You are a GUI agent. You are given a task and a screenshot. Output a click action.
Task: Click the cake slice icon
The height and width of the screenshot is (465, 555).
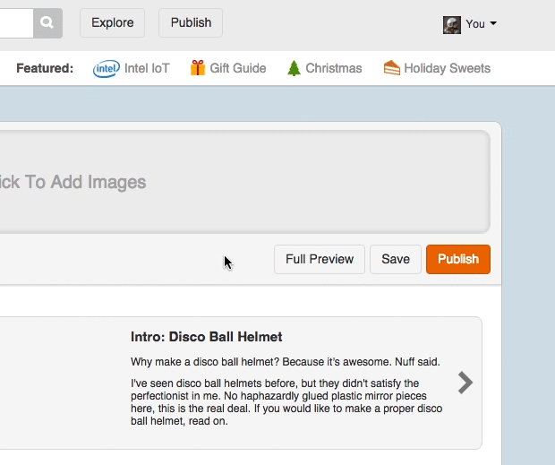(x=392, y=67)
